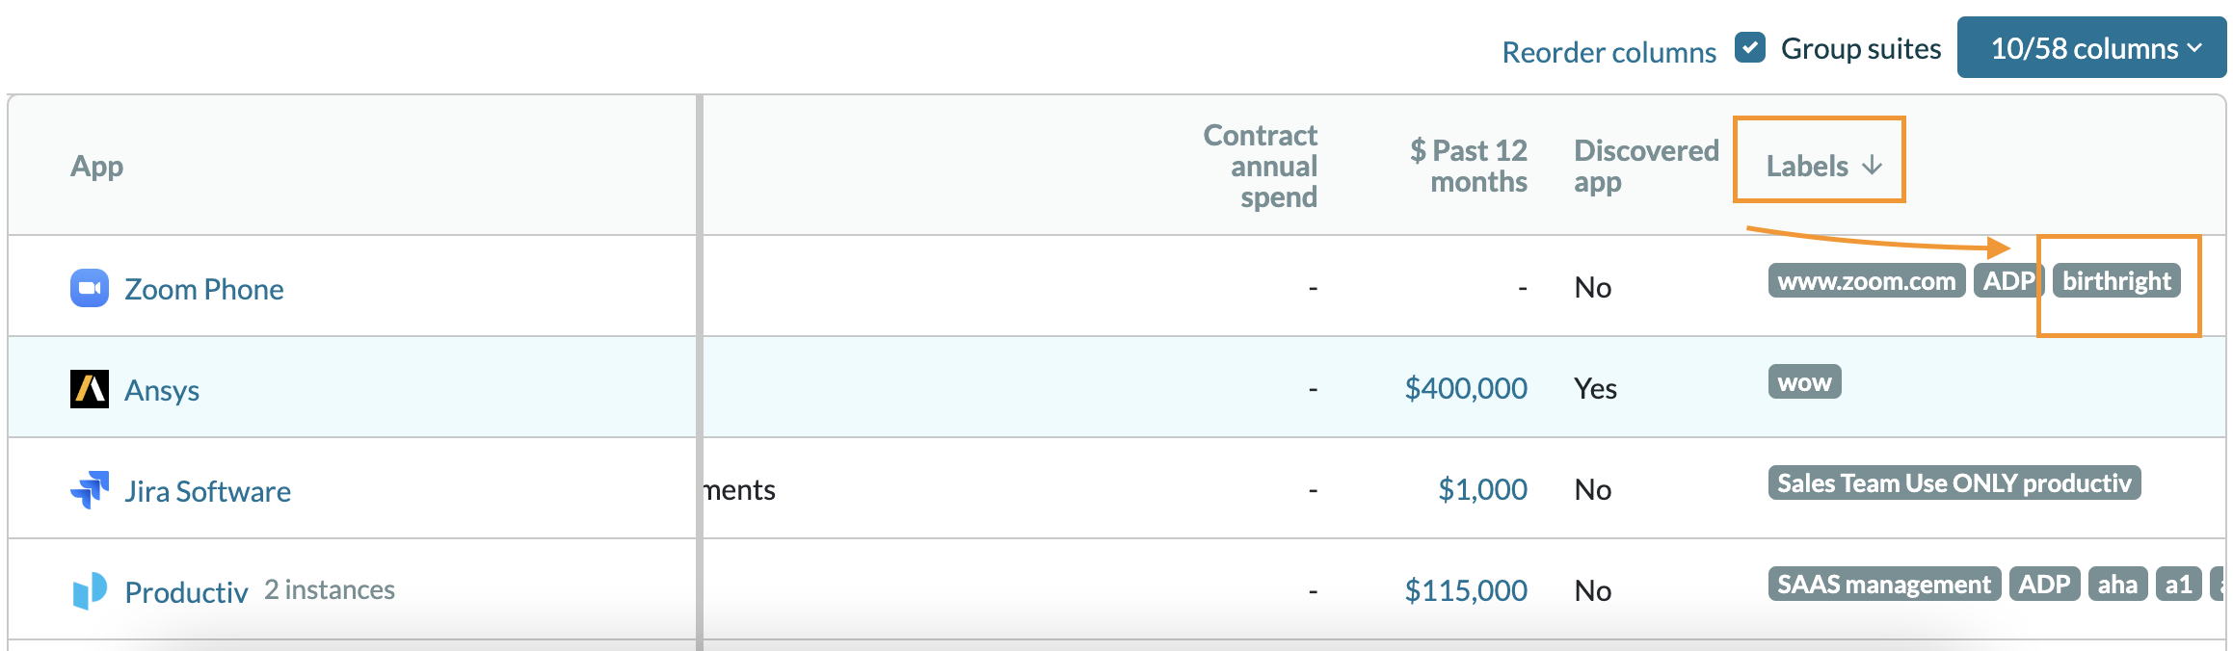The image size is (2233, 651).
Task: Click Ansys $400,000 spend amount
Action: [1466, 388]
